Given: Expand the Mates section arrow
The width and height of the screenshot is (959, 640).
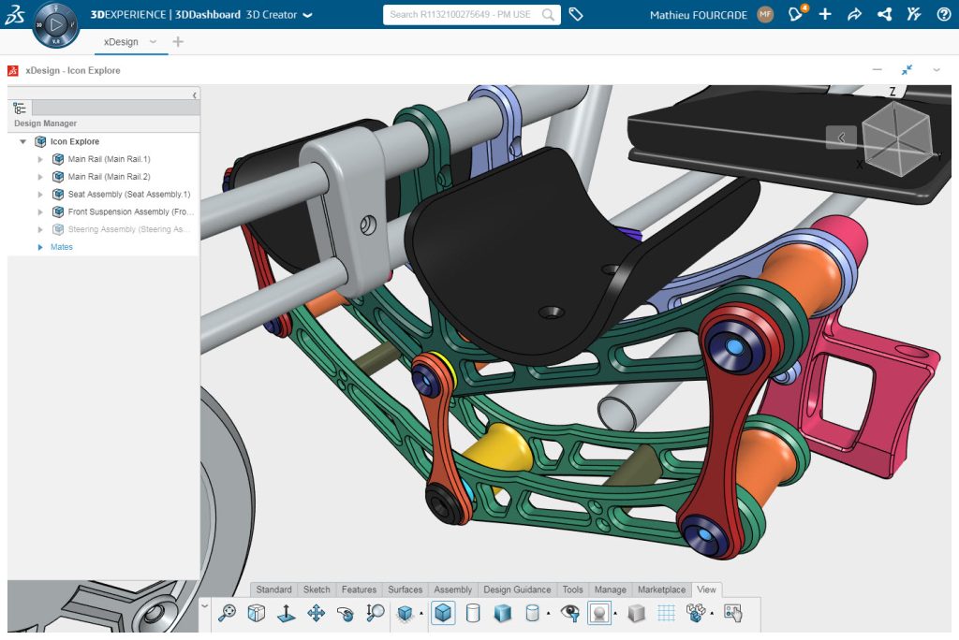Looking at the screenshot, I should click(x=40, y=247).
